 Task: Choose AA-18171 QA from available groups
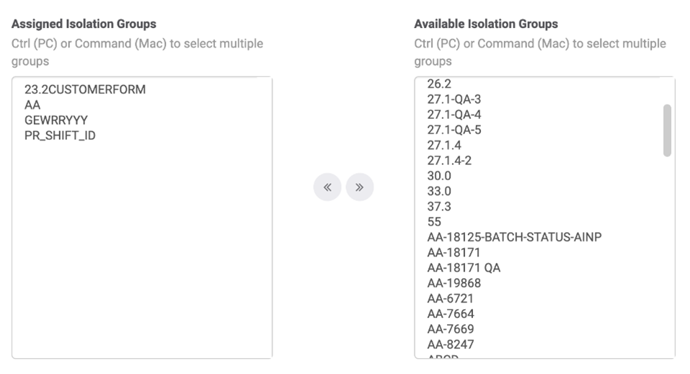[464, 267]
